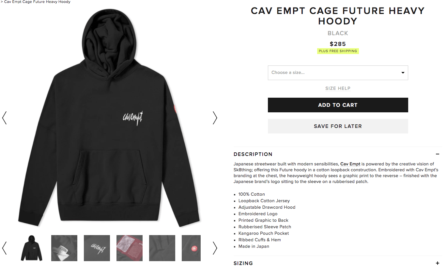Save this item for later
The width and height of the screenshot is (448, 267).
pyautogui.click(x=338, y=126)
